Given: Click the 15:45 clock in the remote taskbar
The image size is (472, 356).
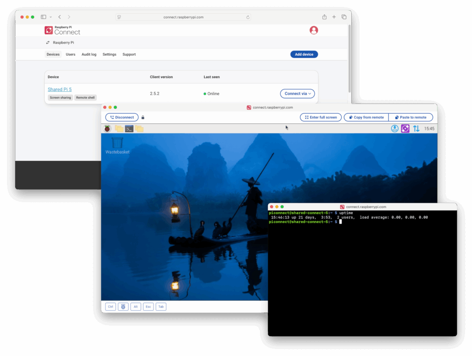Looking at the screenshot, I should pos(429,128).
